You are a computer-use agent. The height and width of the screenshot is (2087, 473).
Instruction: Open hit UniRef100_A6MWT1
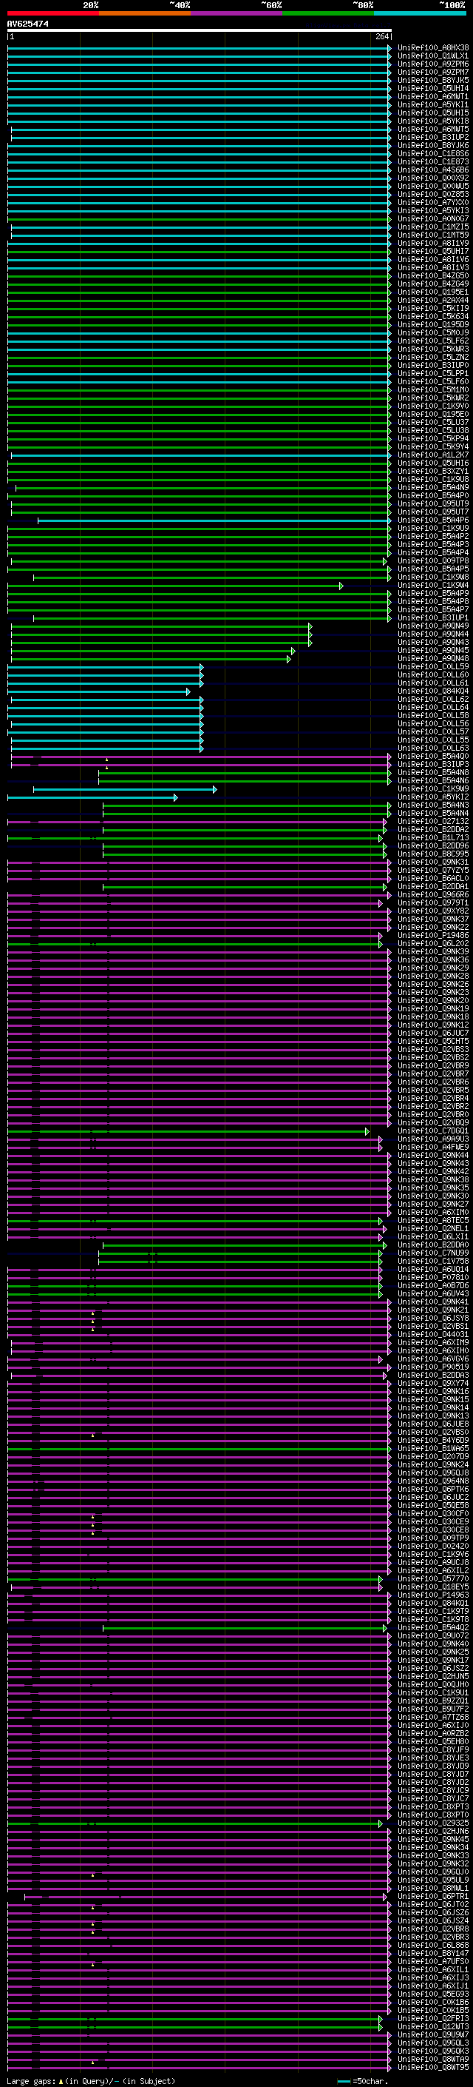coord(433,96)
